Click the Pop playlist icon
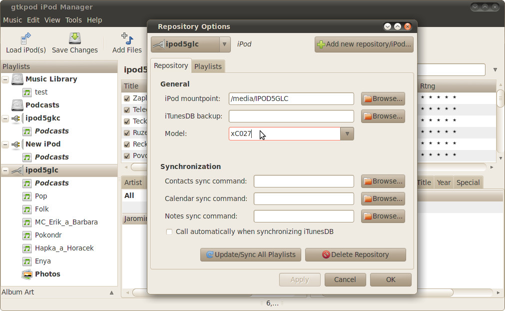The image size is (505, 311). click(27, 196)
